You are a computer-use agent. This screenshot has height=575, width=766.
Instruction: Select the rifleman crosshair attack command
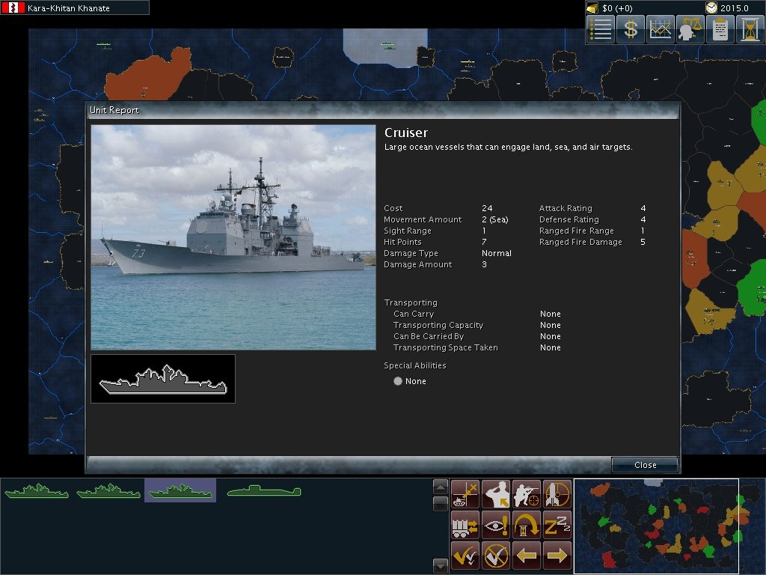[527, 494]
